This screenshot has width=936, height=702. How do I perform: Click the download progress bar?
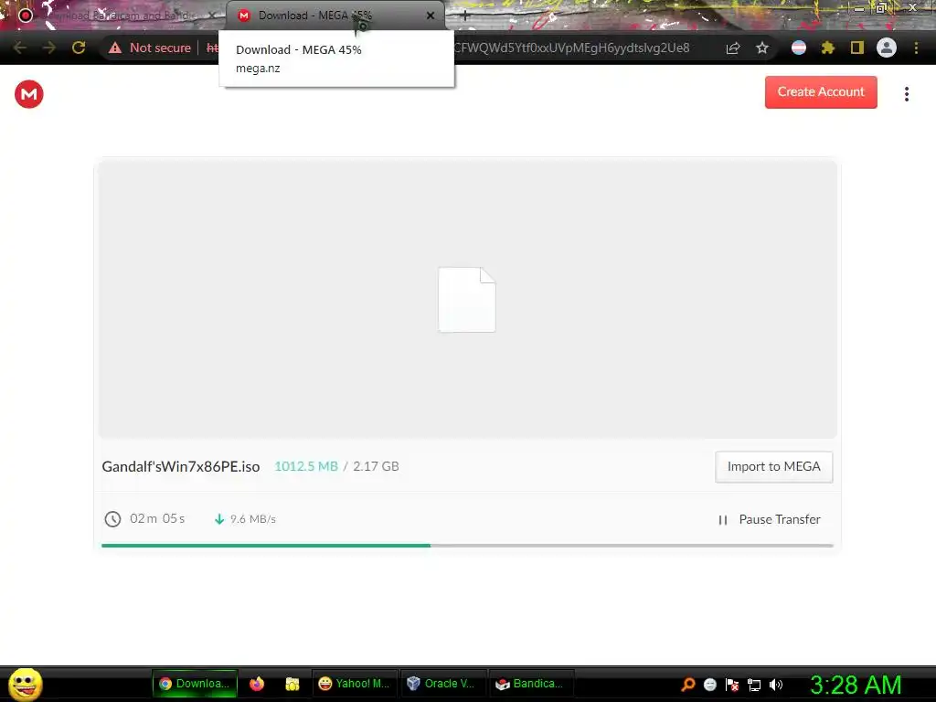coord(467,545)
